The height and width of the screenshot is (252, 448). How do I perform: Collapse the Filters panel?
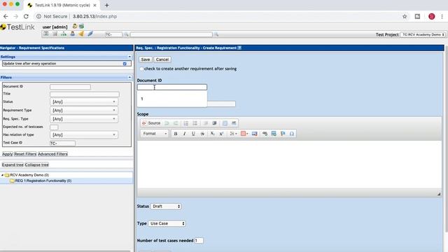pyautogui.click(x=129, y=77)
